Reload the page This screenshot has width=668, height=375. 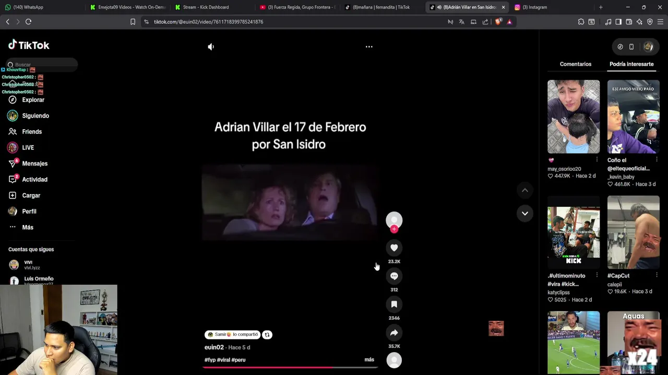pos(28,22)
